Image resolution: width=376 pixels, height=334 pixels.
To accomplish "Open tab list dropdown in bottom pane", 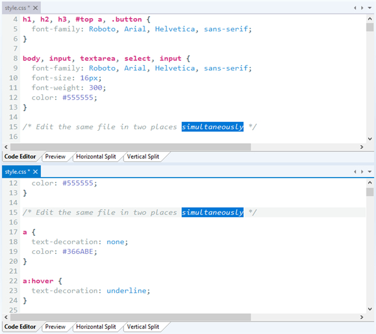I will coord(370,171).
